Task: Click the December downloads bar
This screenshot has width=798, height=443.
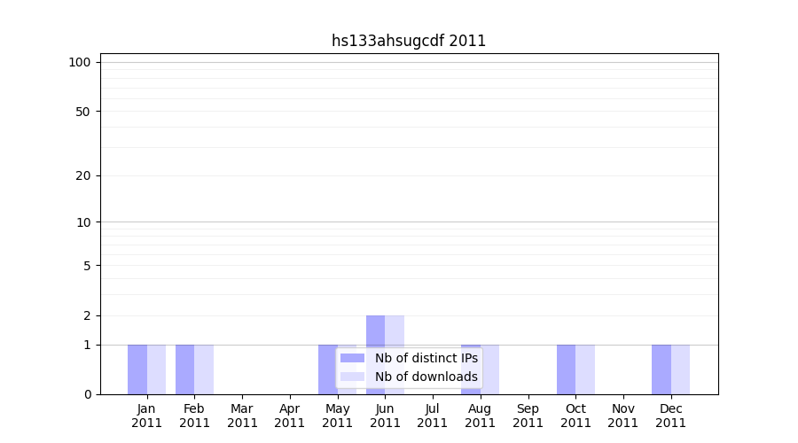Action: click(680, 369)
